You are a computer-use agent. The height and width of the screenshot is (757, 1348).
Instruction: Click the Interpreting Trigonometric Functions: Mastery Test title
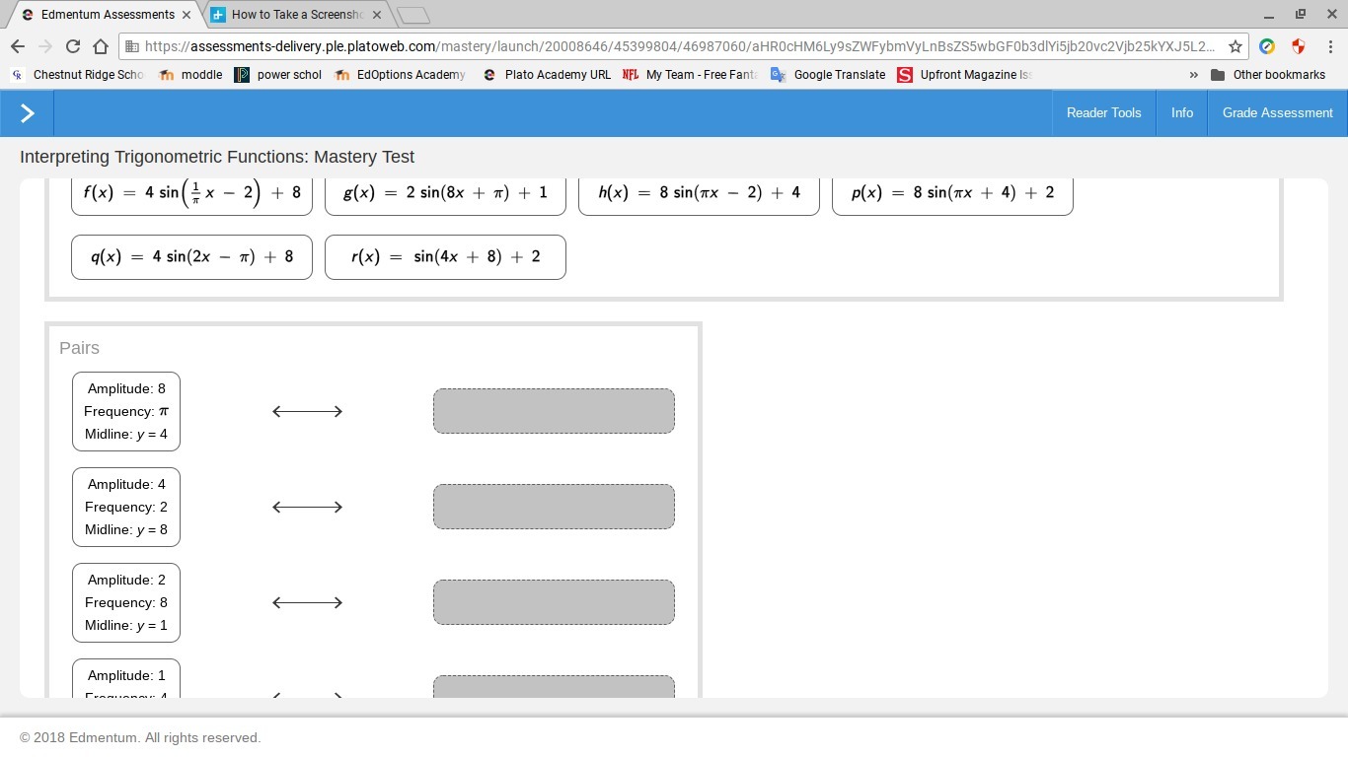pos(217,157)
